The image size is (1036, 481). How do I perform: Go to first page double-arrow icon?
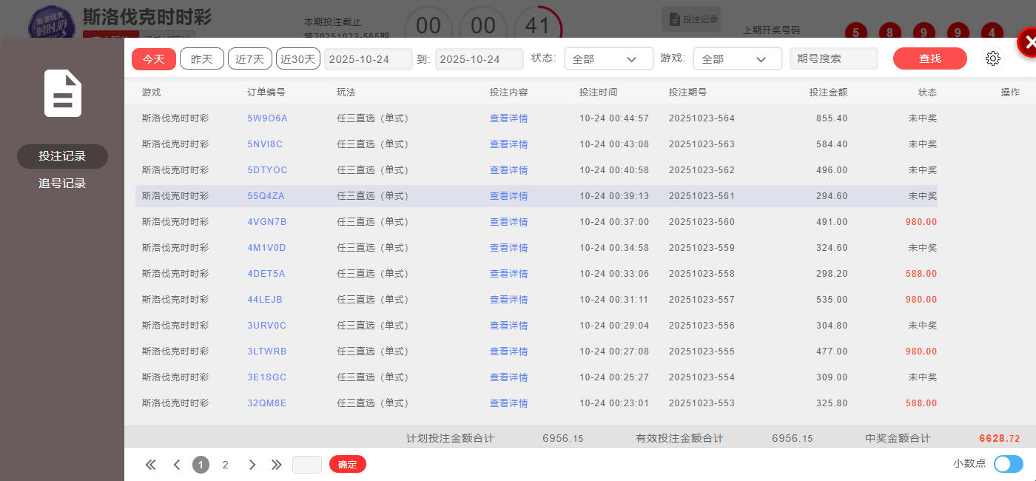pos(151,465)
